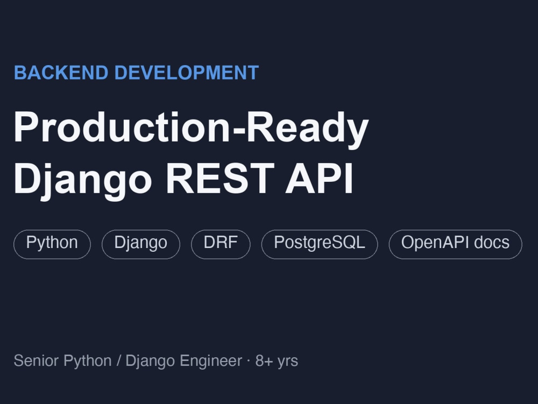The height and width of the screenshot is (404, 538).
Task: Click the Python tag pill
Action: [x=52, y=244]
